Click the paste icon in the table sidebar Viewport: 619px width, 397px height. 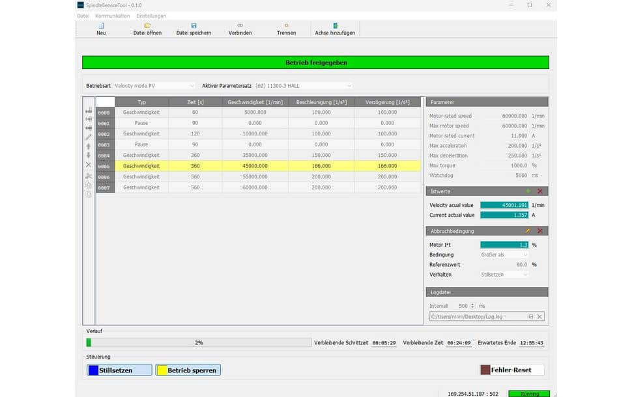(x=89, y=194)
